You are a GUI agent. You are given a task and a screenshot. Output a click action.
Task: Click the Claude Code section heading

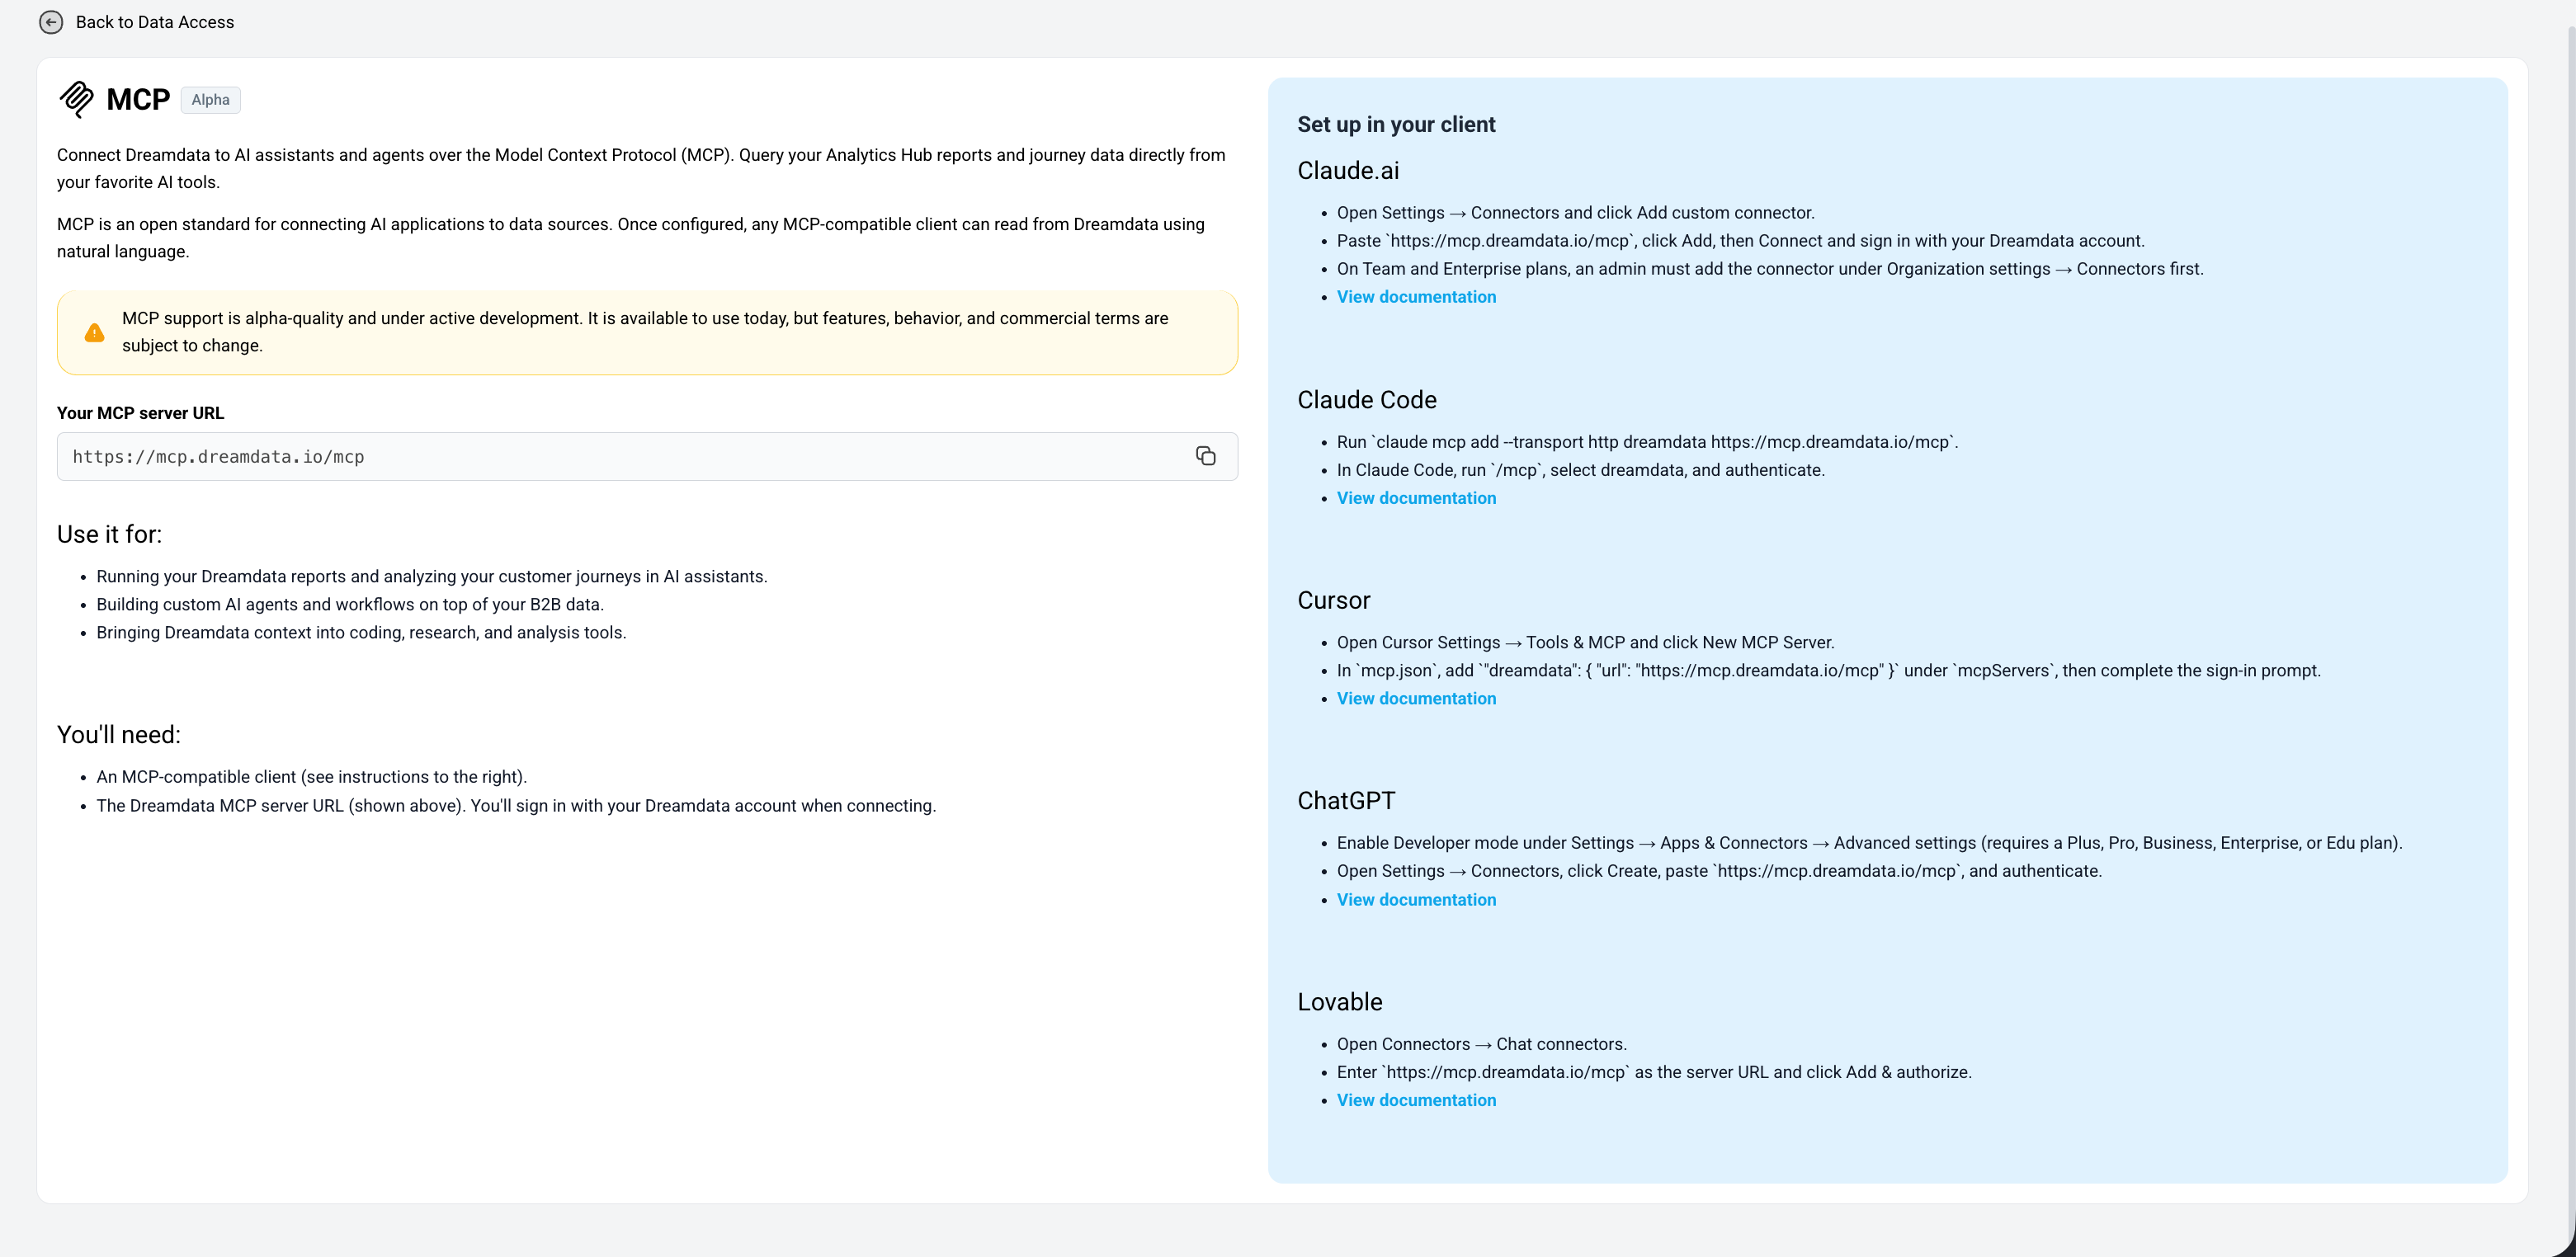(x=1367, y=400)
